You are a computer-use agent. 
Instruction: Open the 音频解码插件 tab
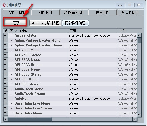74,13
